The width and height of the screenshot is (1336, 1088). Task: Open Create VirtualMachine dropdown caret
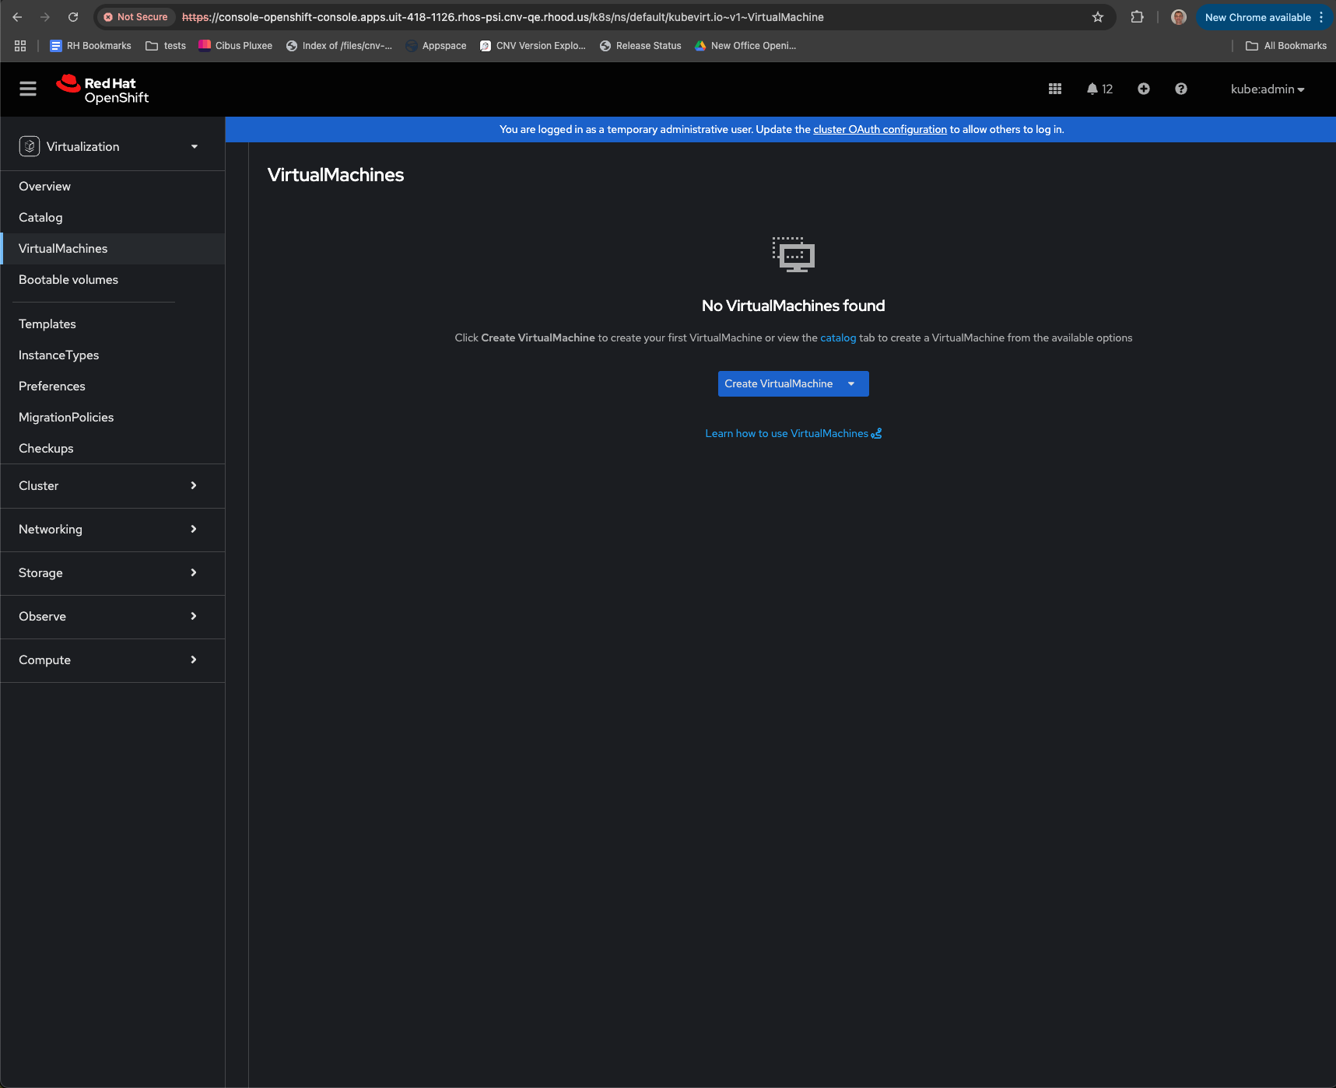(x=851, y=384)
